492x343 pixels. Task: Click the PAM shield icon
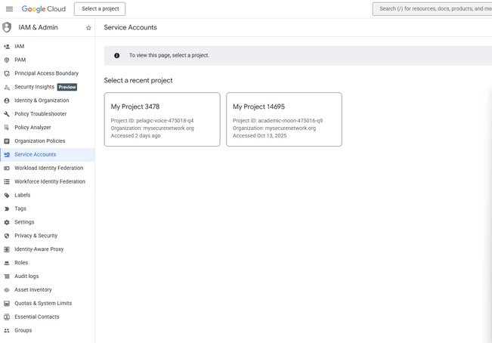[x=7, y=60]
